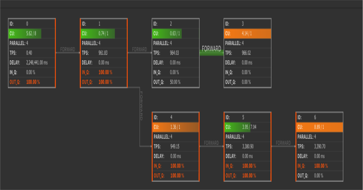Click the red IN_Q 100.00 % row in node 6
This screenshot has height=190, width=363.
tap(319, 166)
